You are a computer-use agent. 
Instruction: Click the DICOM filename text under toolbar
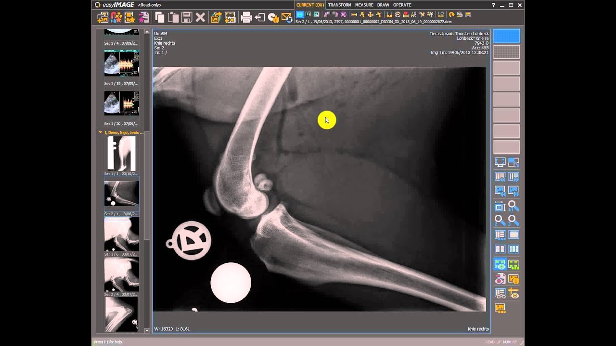point(373,22)
